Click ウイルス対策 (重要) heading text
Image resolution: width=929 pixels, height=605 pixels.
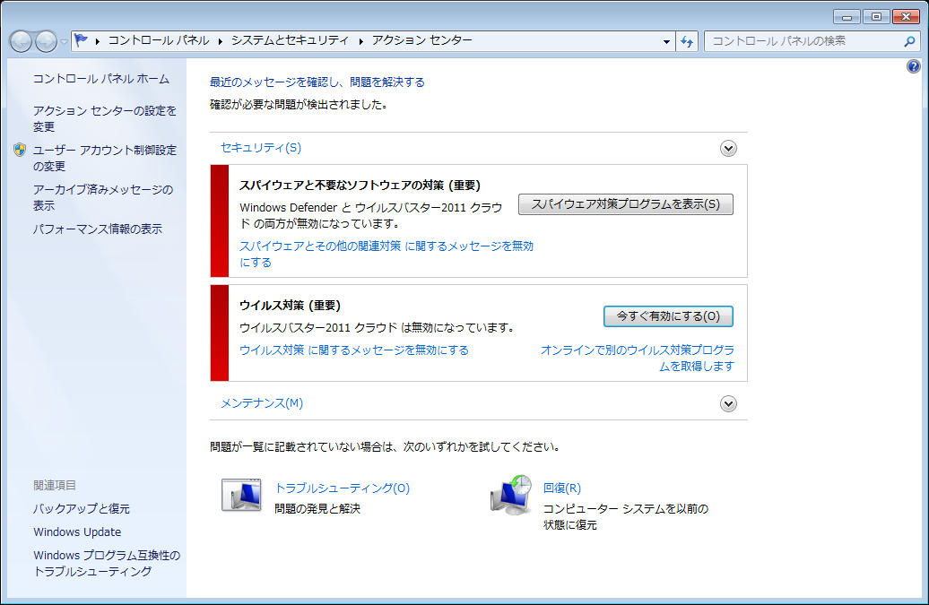[290, 306]
